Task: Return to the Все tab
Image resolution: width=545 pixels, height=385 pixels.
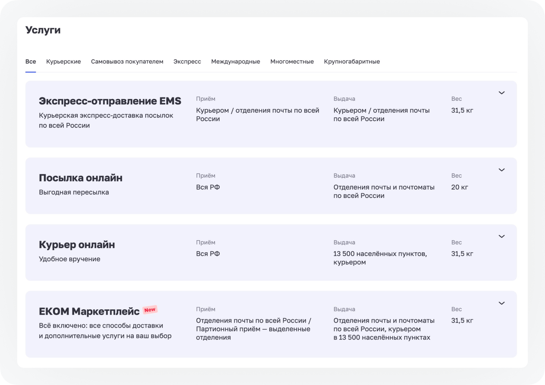Action: pos(30,61)
